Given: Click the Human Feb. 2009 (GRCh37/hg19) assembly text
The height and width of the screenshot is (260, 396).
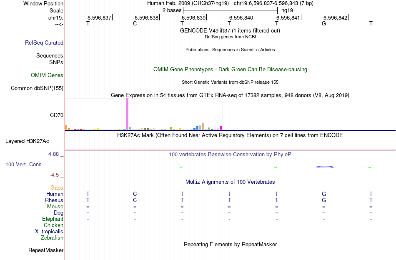Looking at the screenshot, I should point(188,3).
